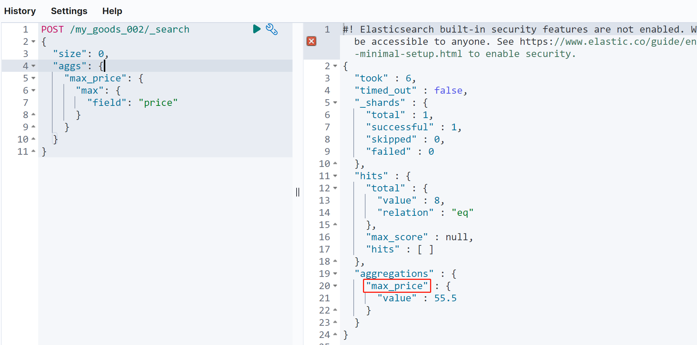Click the request fold arrow at line 8
Image resolution: width=697 pixels, height=345 pixels.
pyautogui.click(x=33, y=115)
